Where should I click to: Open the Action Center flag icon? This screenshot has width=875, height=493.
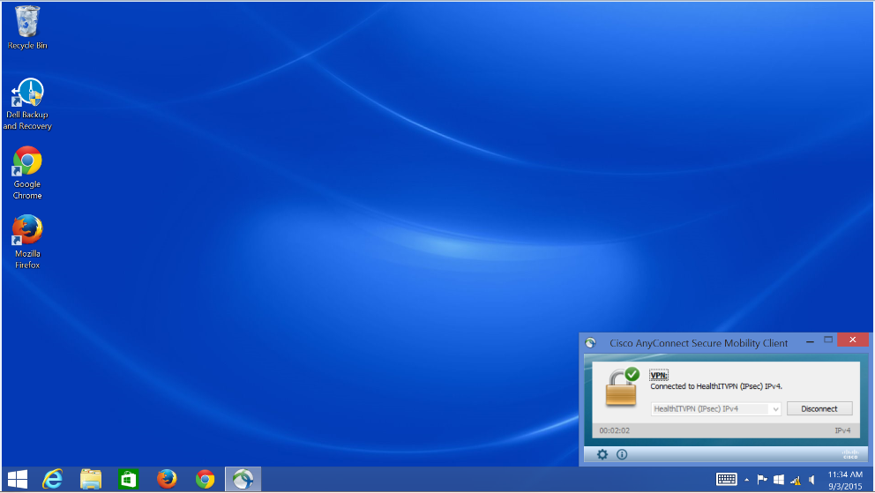tap(762, 479)
